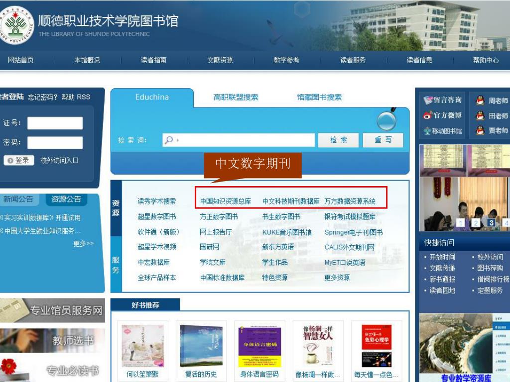Image resolution: width=510 pixels, height=382 pixels.
Task: Open 图书荐购 quick access link
Action: tap(490, 268)
